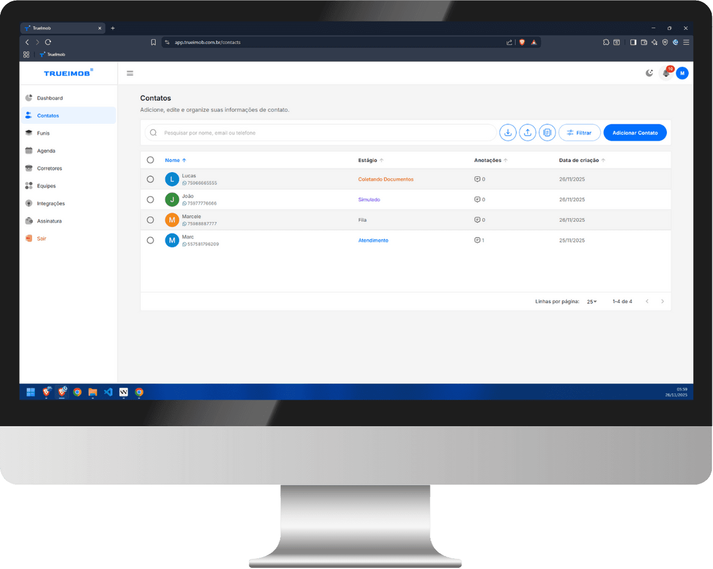Open the Agenda calendar section
The width and height of the screenshot is (713, 569).
(46, 151)
